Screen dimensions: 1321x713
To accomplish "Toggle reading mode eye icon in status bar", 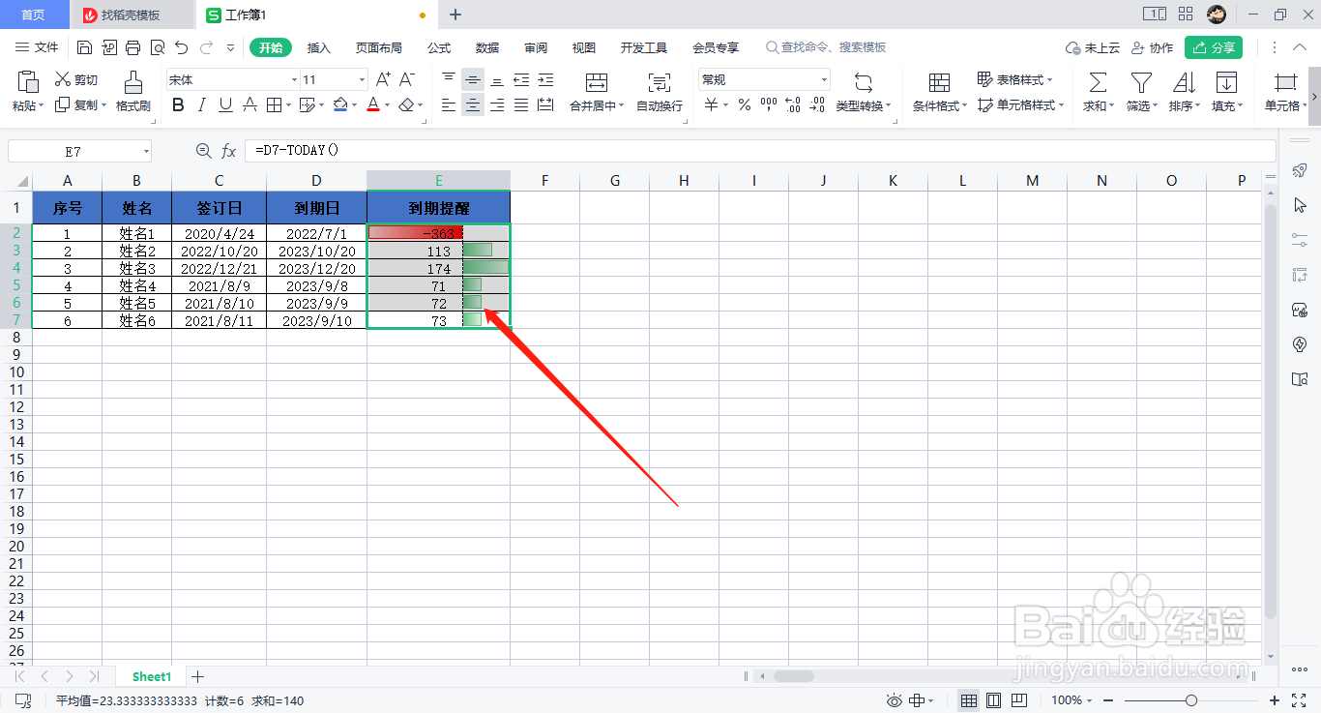I will point(895,700).
